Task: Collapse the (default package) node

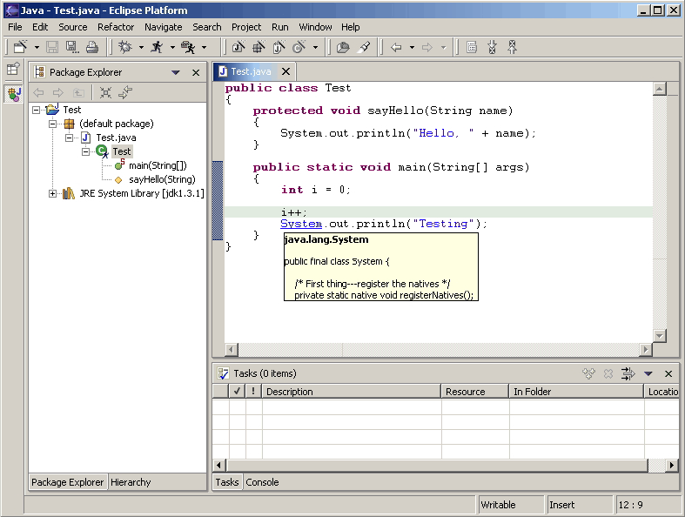Action: (x=52, y=124)
